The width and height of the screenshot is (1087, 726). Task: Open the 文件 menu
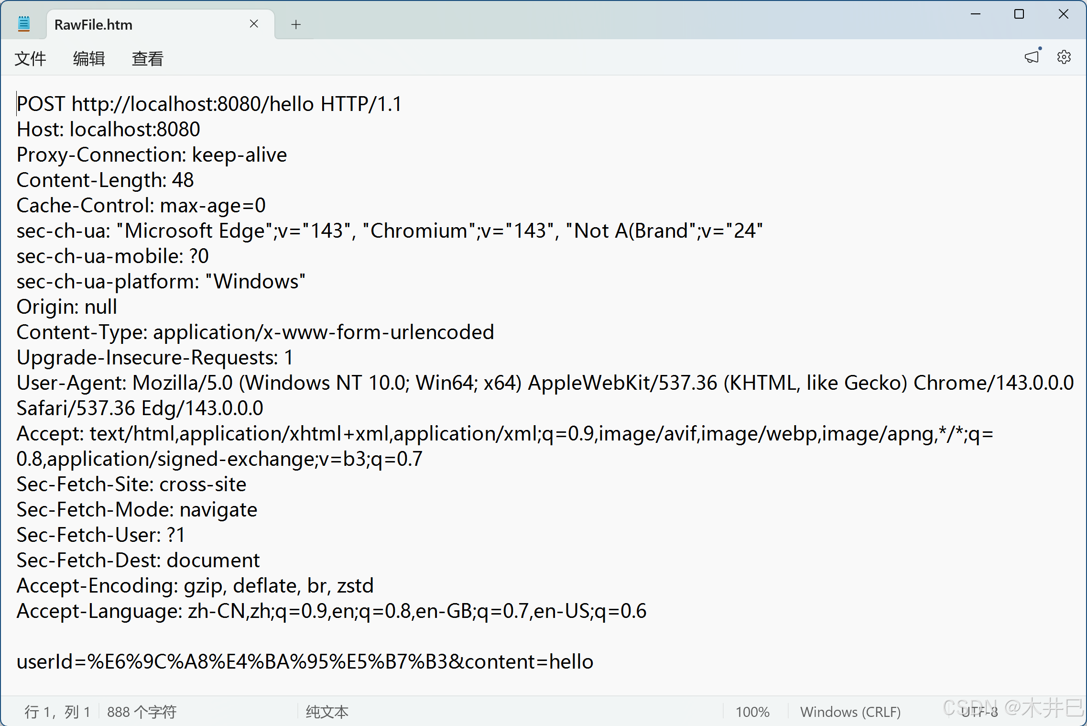point(30,59)
